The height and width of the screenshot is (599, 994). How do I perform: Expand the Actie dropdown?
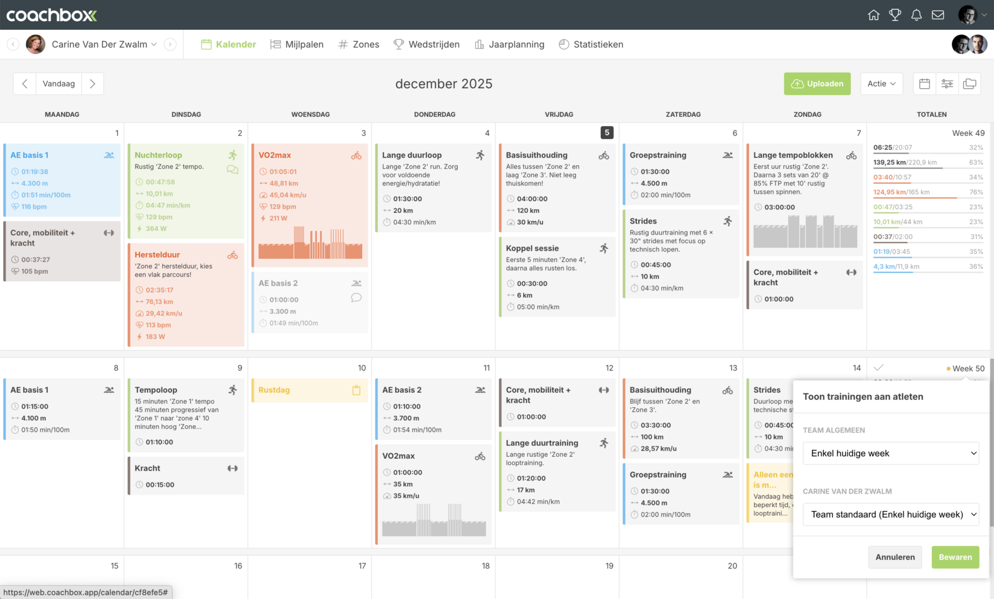click(882, 84)
